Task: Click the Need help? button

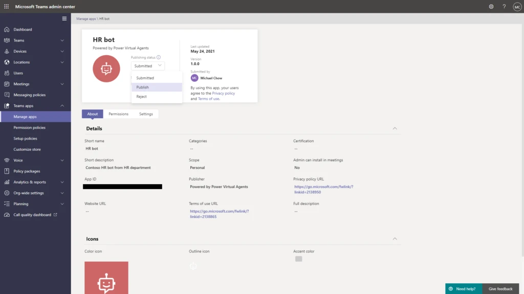Action: point(464,289)
